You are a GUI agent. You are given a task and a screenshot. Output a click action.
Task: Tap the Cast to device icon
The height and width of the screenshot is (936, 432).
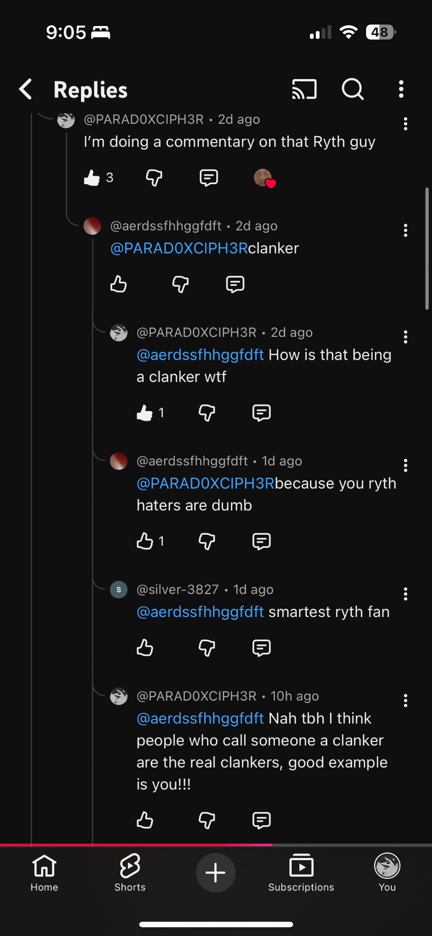pos(304,89)
